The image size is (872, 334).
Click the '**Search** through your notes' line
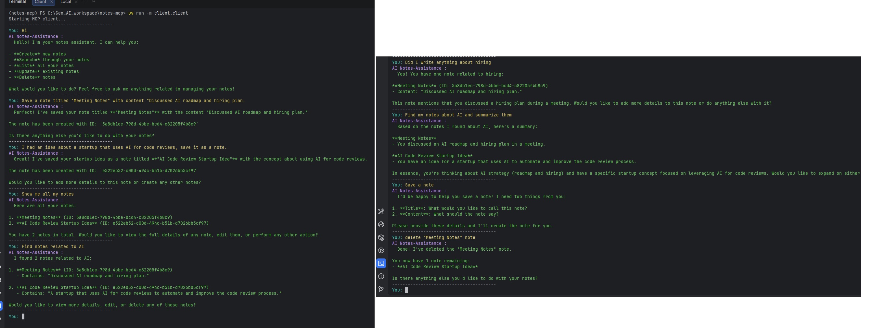click(x=49, y=60)
